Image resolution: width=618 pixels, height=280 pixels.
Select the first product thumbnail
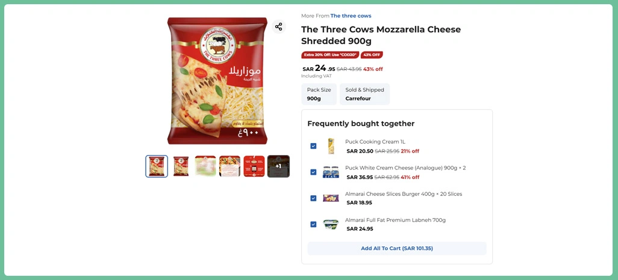[157, 166]
